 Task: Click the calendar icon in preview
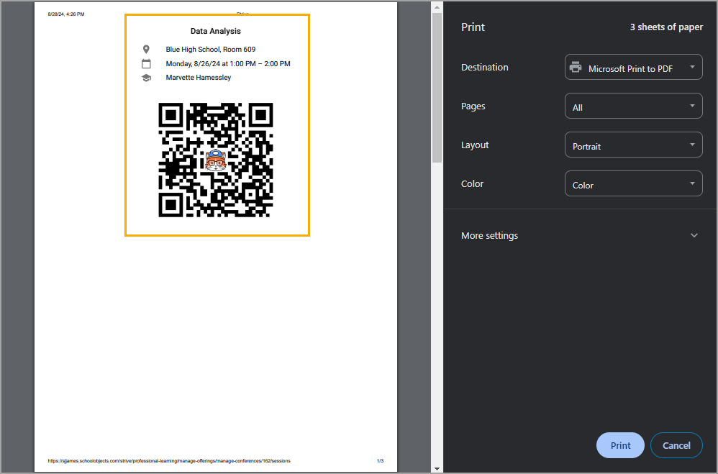click(x=146, y=64)
